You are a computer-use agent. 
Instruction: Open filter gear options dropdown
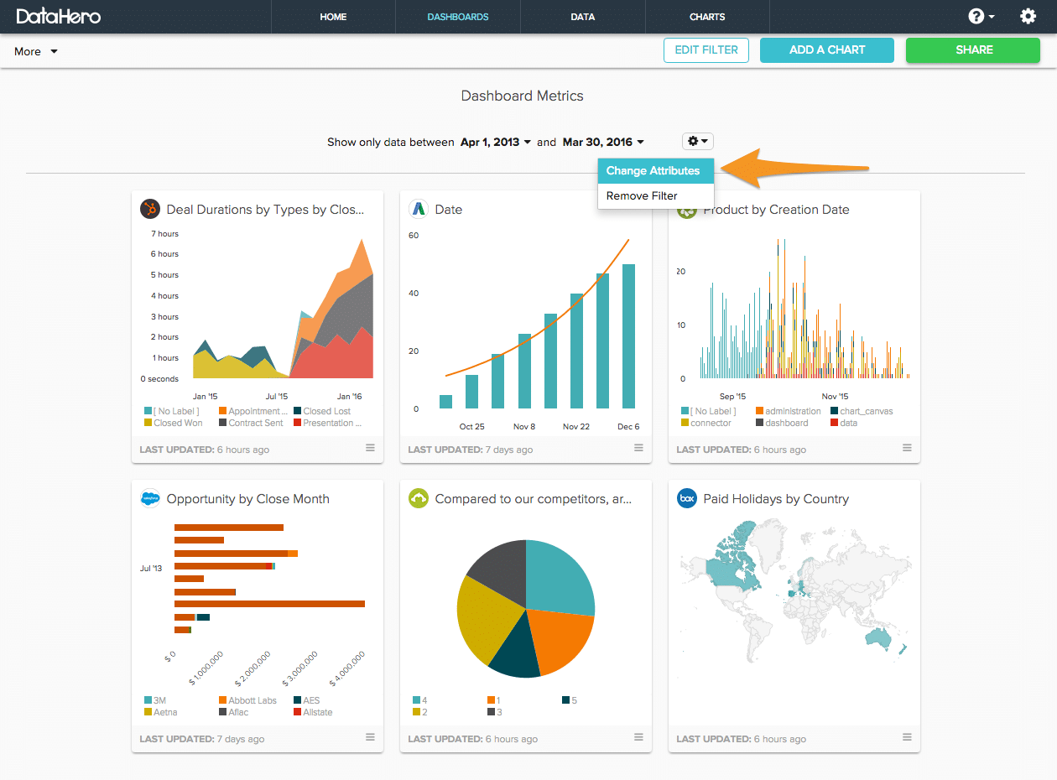click(x=698, y=142)
